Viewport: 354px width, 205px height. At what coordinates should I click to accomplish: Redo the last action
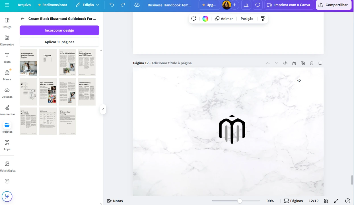pos(123,5)
